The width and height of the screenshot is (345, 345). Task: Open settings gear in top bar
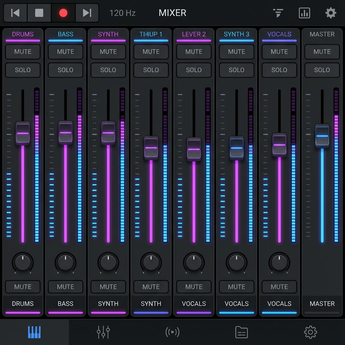pyautogui.click(x=331, y=13)
